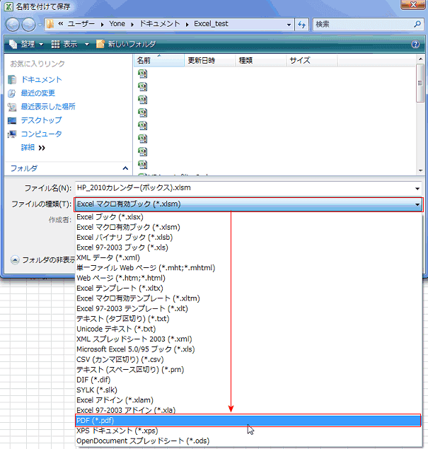Image resolution: width=428 pixels, height=449 pixels.
Task: Click the Back navigation arrow button
Action: pos(13,25)
